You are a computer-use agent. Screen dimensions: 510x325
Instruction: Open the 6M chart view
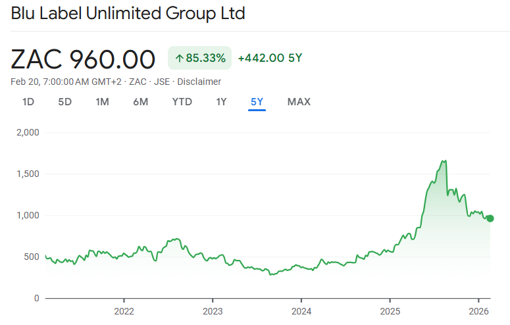140,102
